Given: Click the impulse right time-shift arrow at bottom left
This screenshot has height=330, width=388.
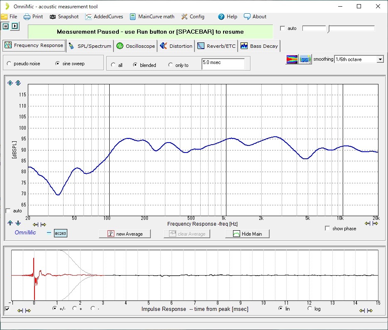Looking at the screenshot, I should (x=28, y=310).
